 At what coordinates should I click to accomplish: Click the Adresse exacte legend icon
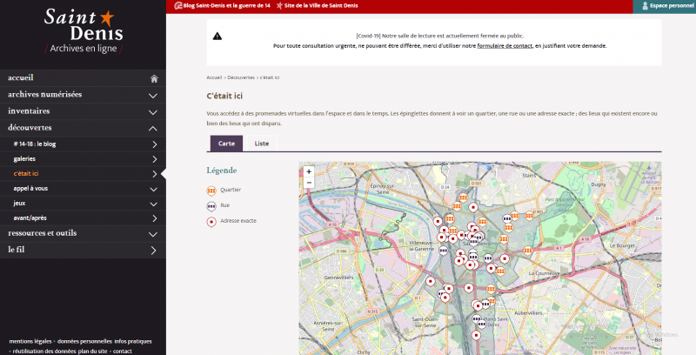point(211,221)
